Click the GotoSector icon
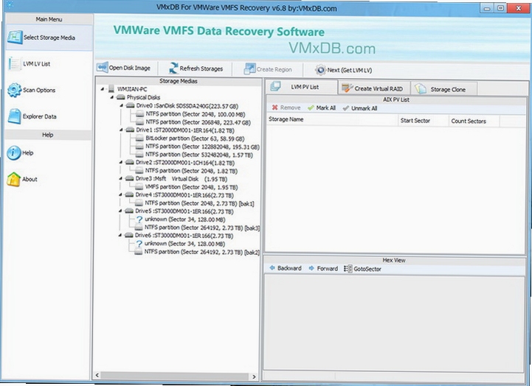532x386 pixels. click(348, 269)
